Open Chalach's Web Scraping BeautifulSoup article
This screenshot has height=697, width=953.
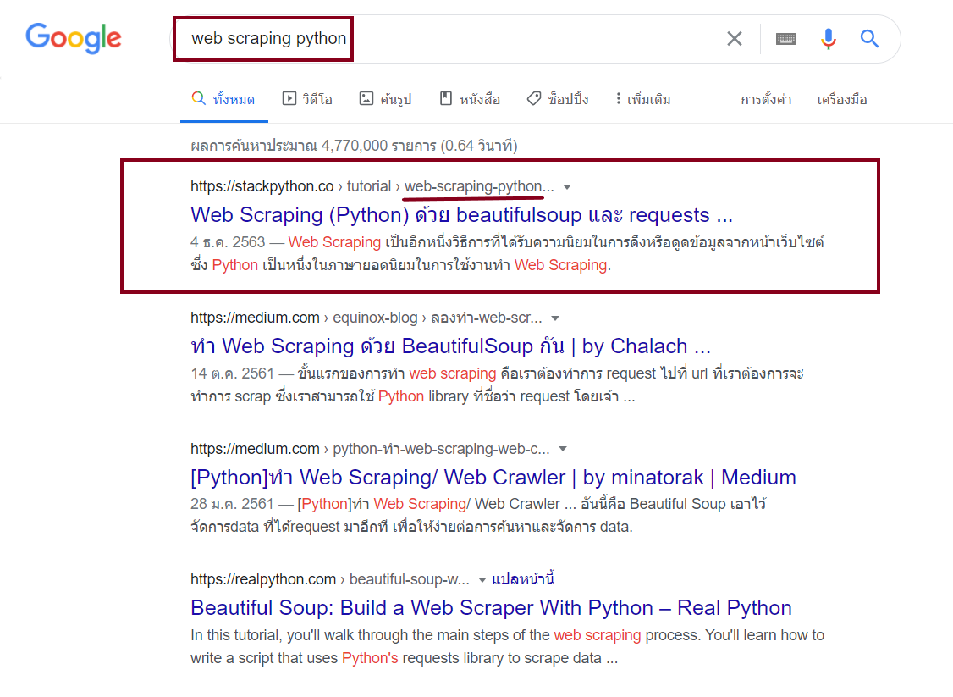(450, 346)
